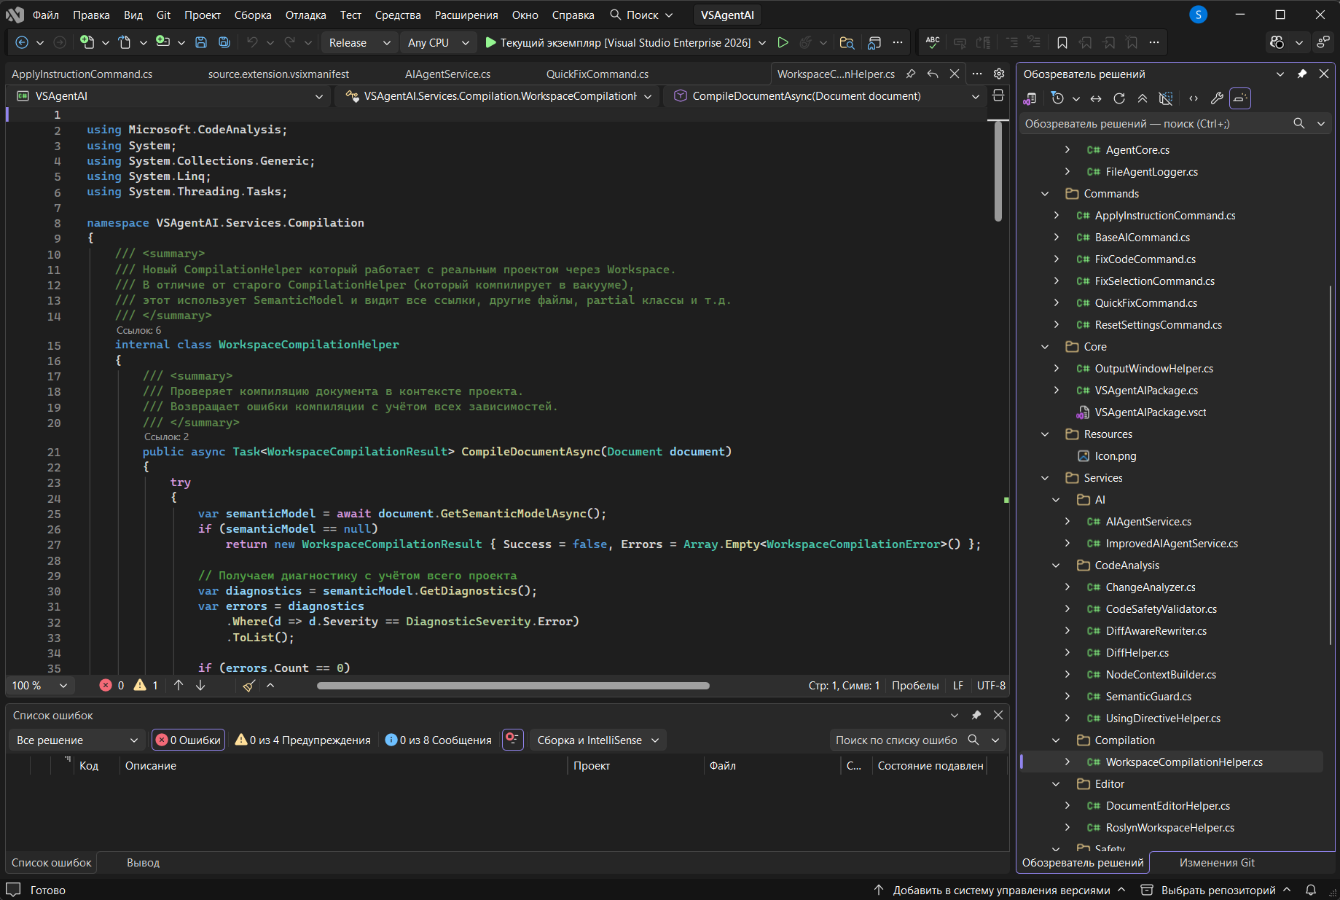Switch to the QuickFixCommand.cs tab
1340x900 pixels.
pos(597,74)
